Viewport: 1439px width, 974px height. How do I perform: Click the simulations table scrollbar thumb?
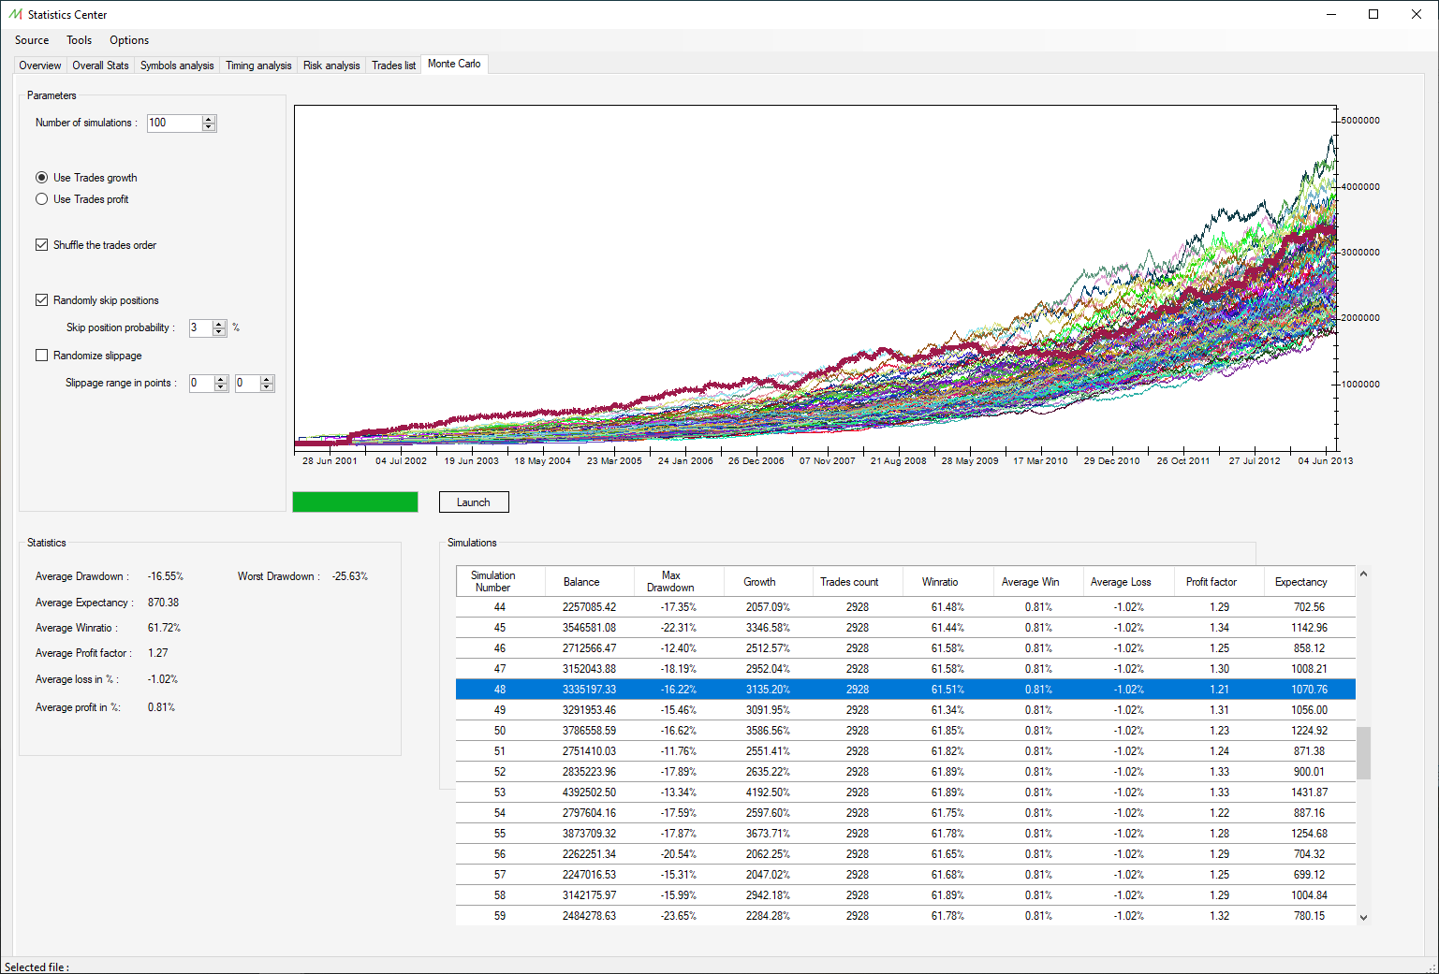1364,753
